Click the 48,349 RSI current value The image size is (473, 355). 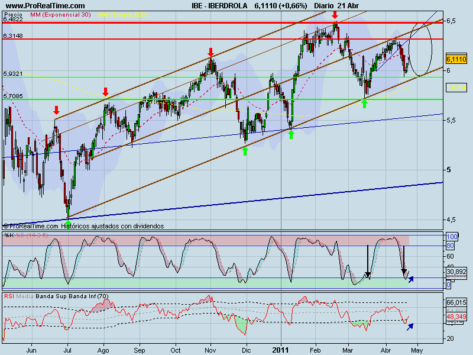pos(456,317)
